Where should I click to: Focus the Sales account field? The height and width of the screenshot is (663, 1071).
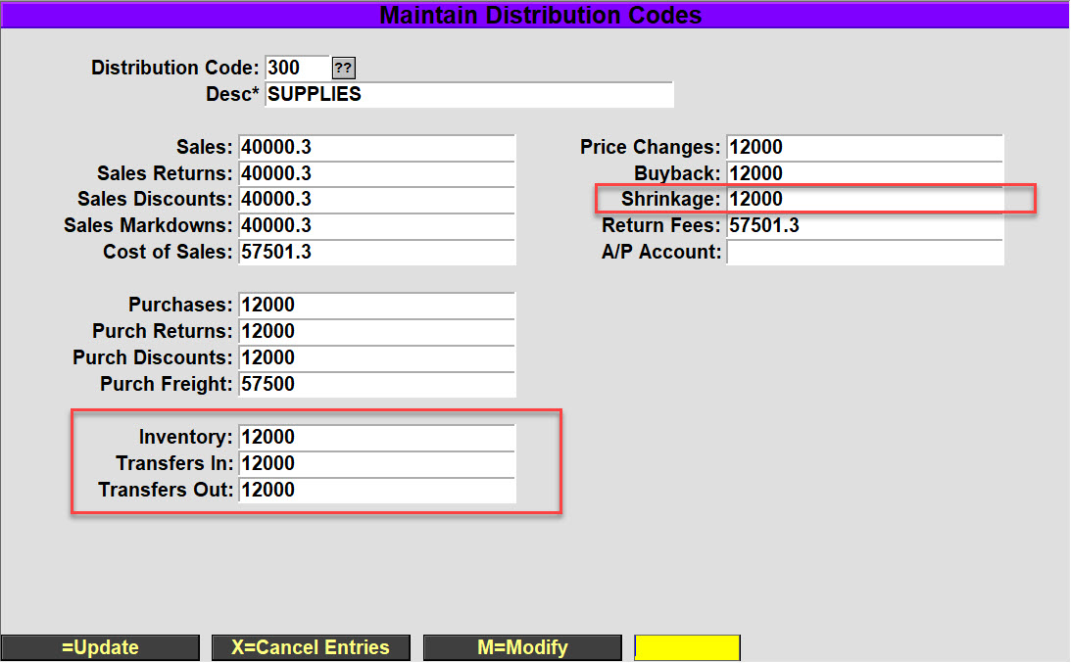pyautogui.click(x=376, y=148)
